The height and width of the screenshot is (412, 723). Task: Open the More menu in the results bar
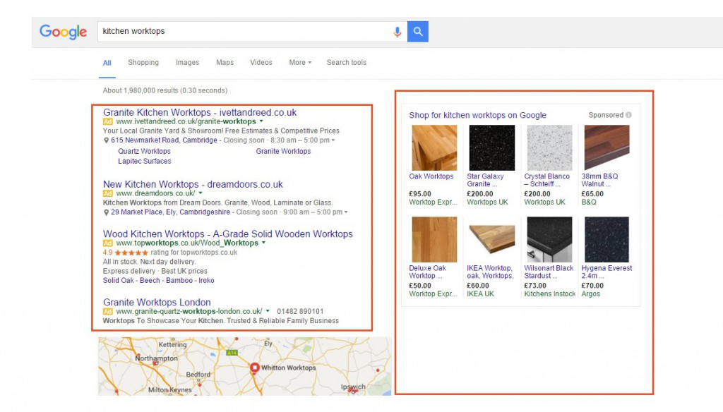(299, 62)
